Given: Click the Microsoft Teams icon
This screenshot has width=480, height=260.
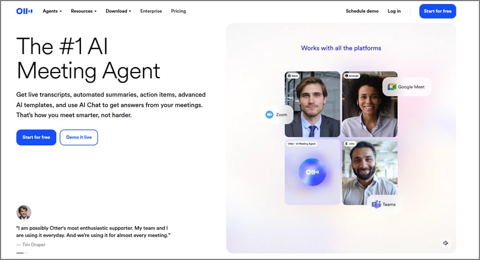Looking at the screenshot, I should click(376, 204).
